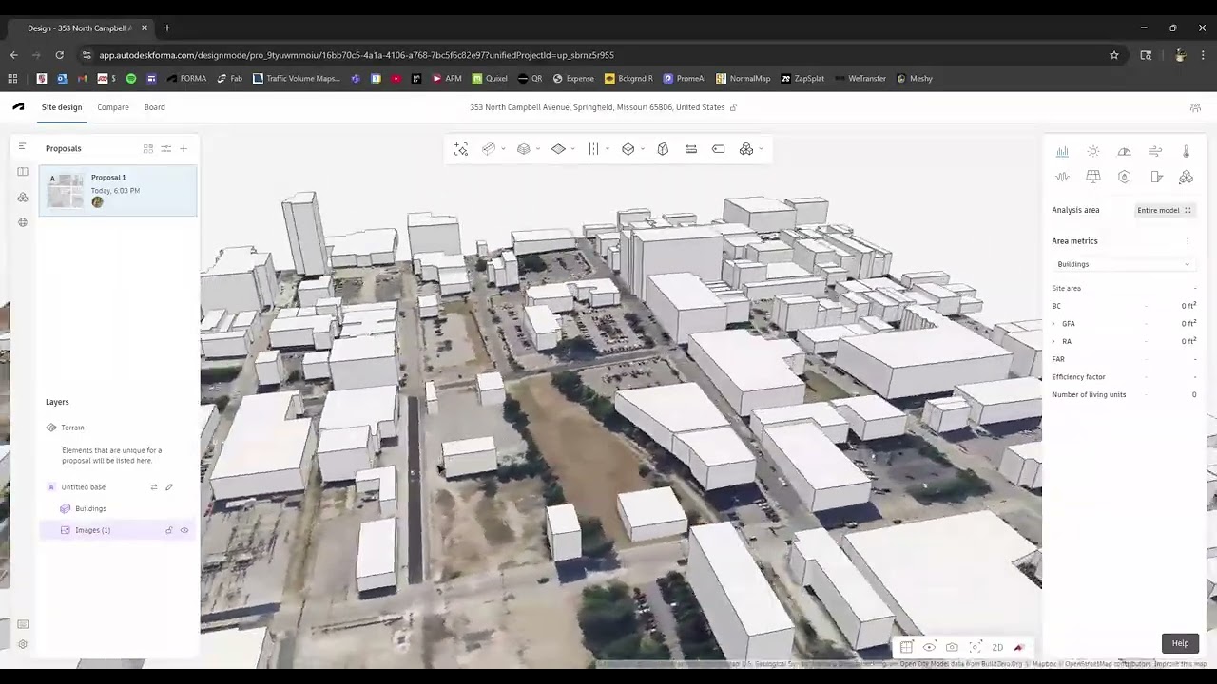Viewport: 1217px width, 684px height.
Task: Select the freeform mass shape tool
Action: [x=663, y=149]
